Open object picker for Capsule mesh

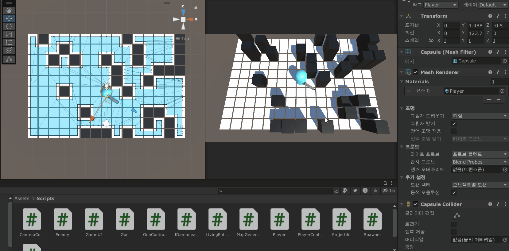[505, 61]
